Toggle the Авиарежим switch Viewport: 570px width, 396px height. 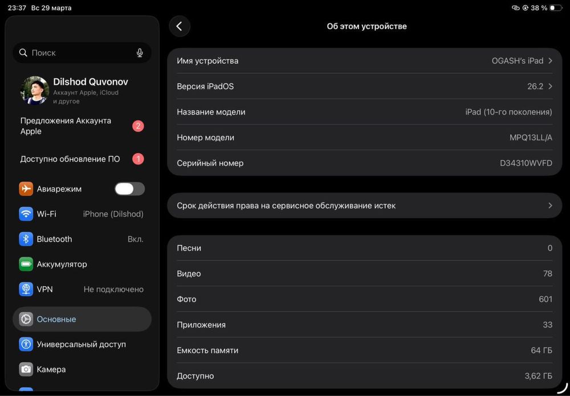pos(130,189)
